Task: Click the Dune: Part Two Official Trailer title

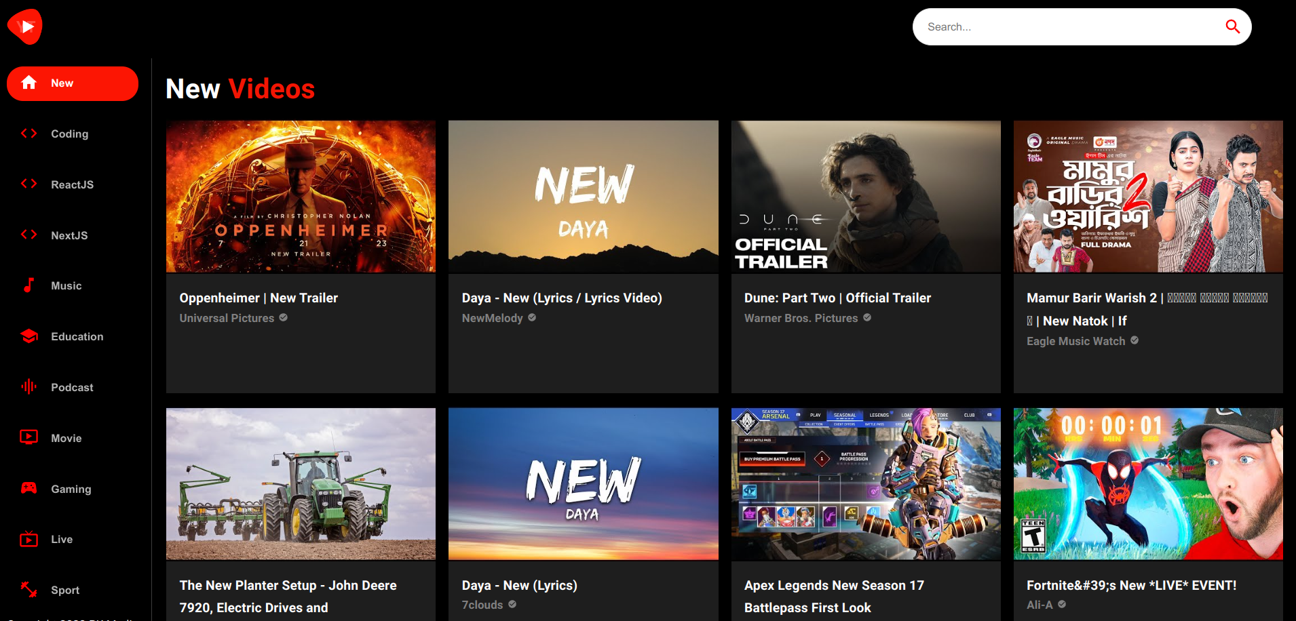Action: [837, 298]
